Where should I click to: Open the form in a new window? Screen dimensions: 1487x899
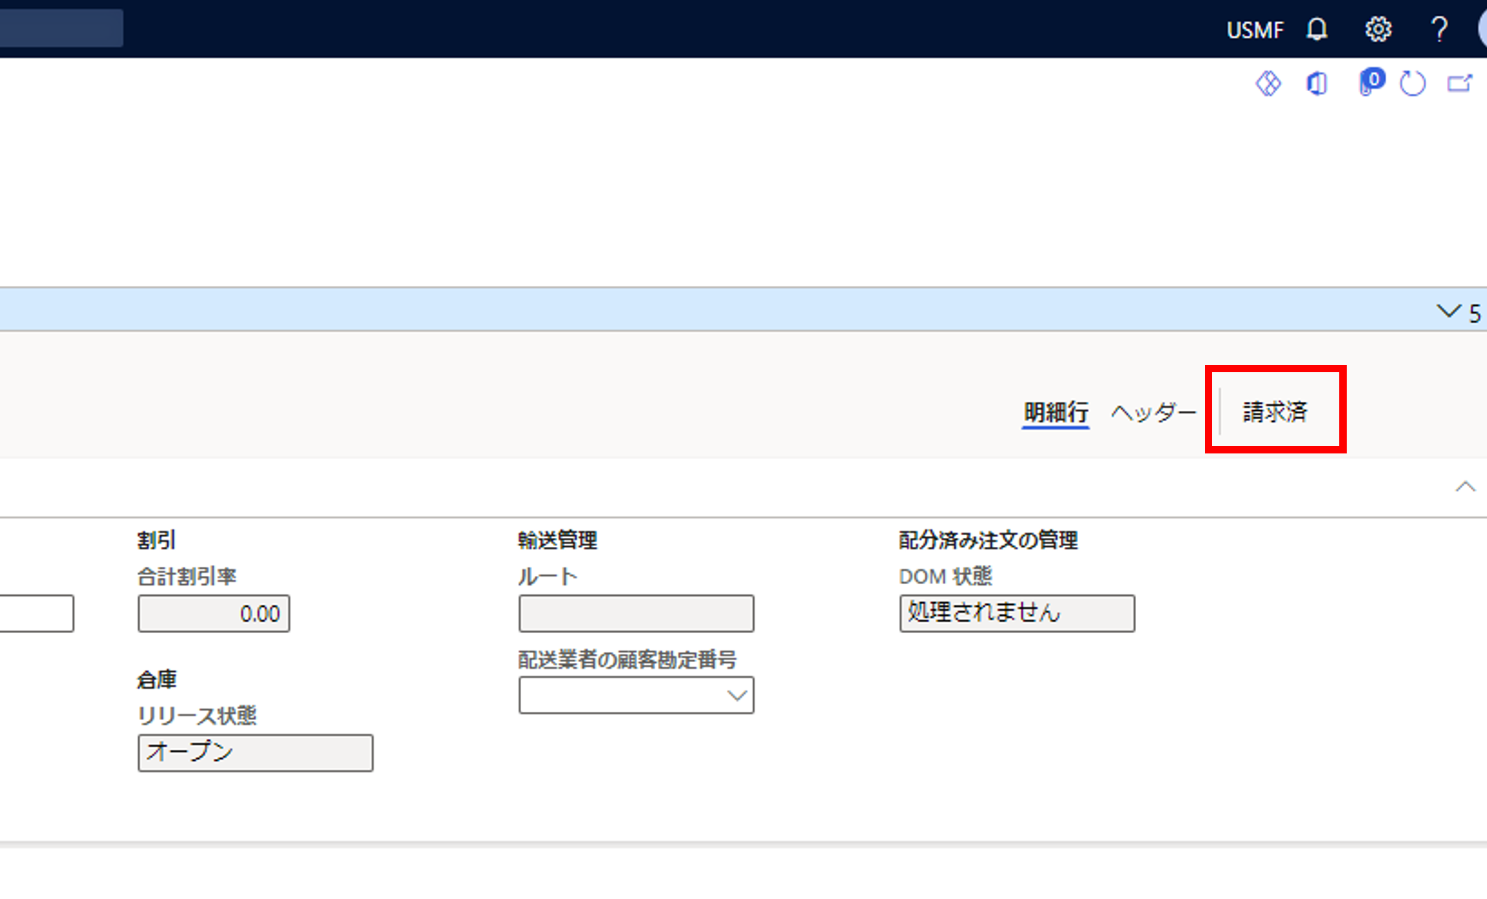(x=1459, y=83)
